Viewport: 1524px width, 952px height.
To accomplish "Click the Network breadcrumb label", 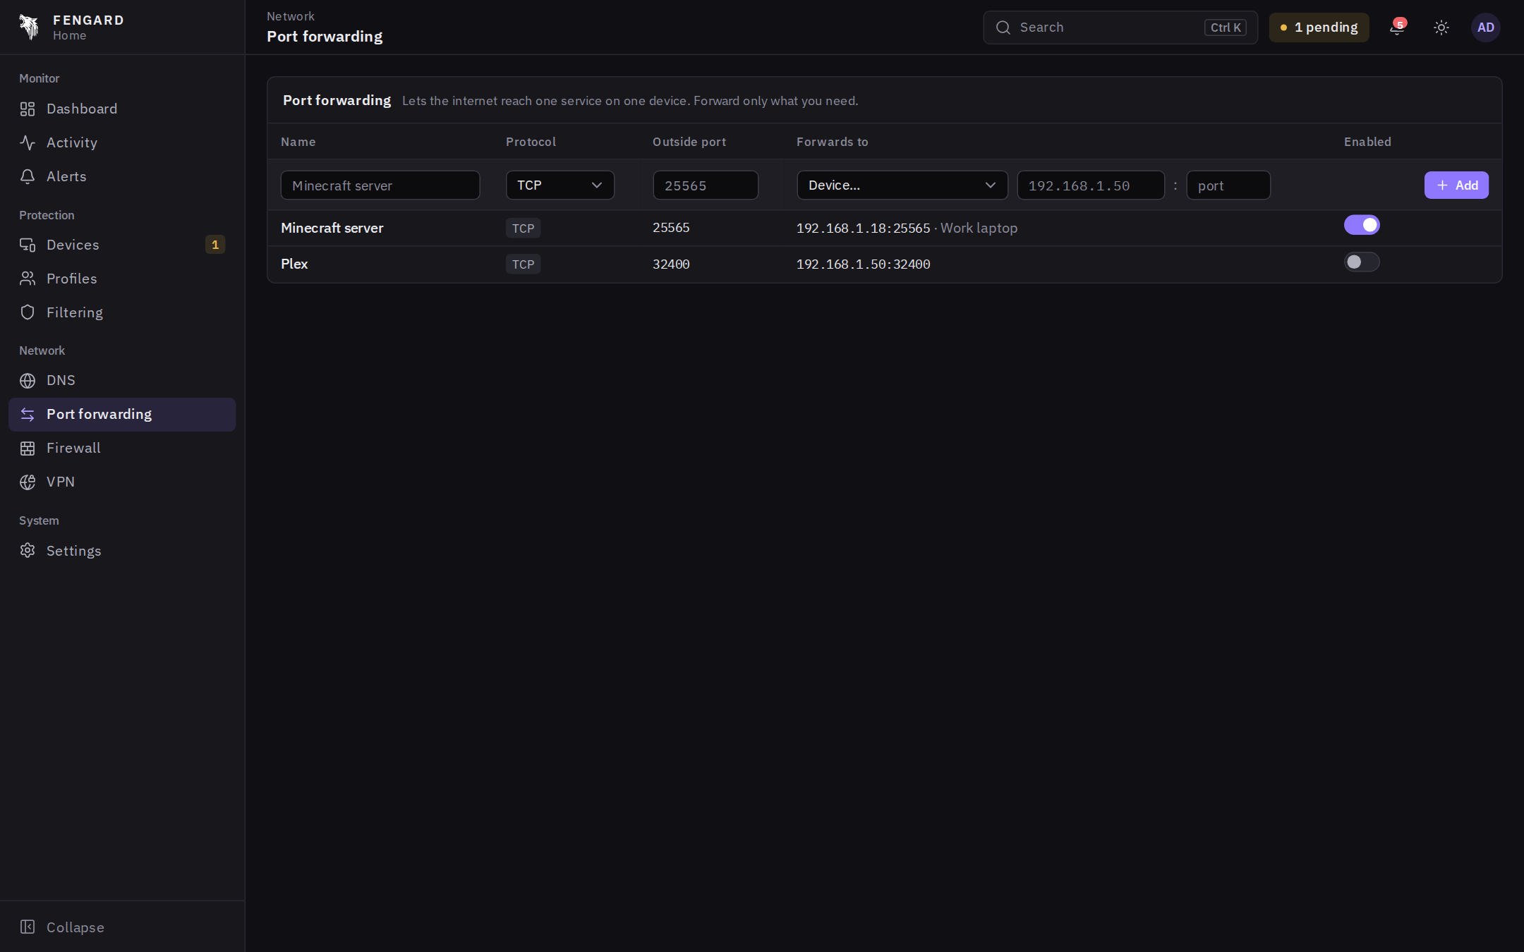I will pos(291,16).
